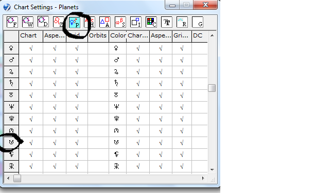316x193 pixels.
Task: Open the T text font settings icon
Action: pyautogui.click(x=167, y=22)
